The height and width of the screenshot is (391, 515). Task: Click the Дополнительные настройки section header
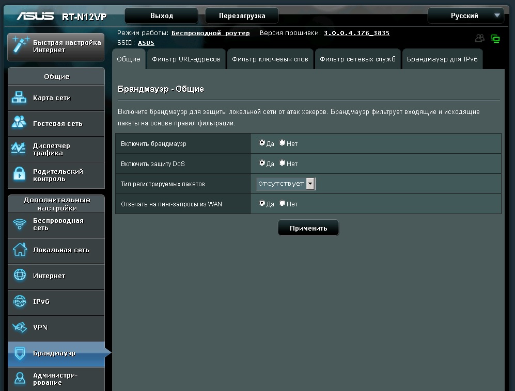(x=56, y=204)
